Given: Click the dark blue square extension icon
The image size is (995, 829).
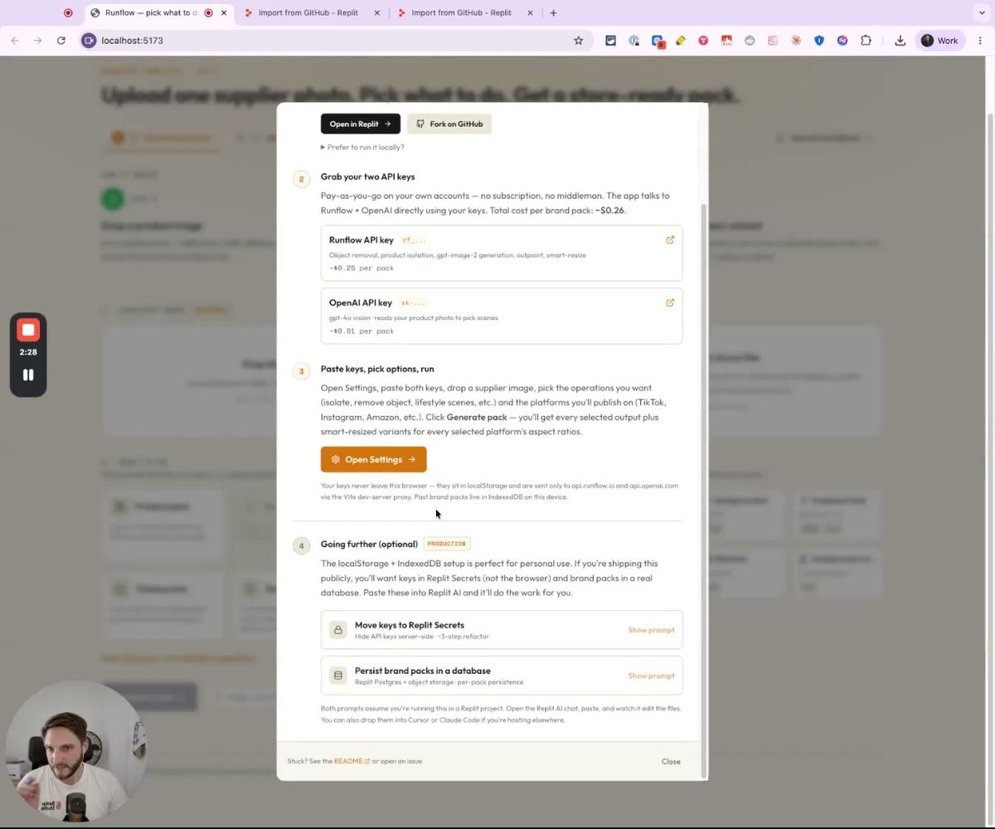Looking at the screenshot, I should pyautogui.click(x=611, y=41).
